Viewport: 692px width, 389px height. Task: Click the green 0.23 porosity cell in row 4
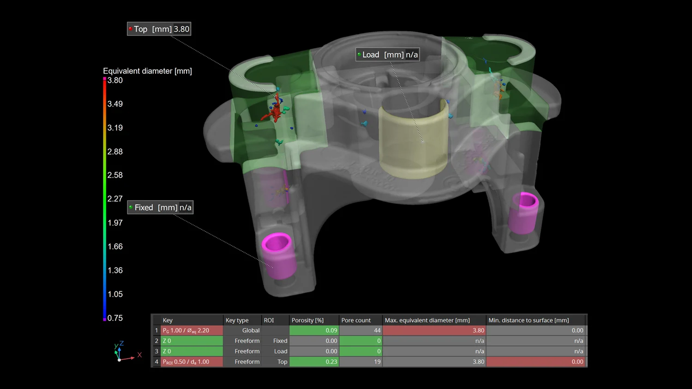(x=314, y=362)
